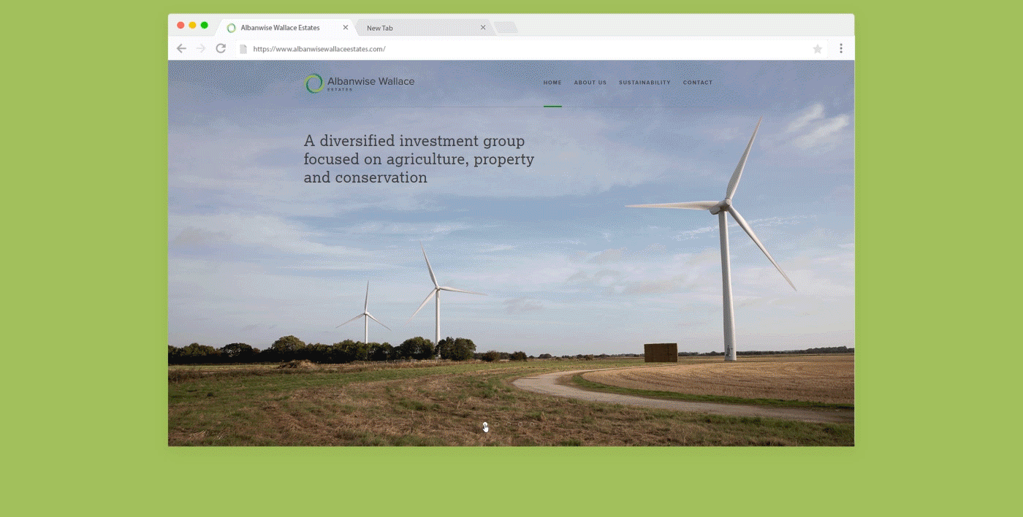This screenshot has width=1023, height=517.
Task: Open the Contact page link
Action: [x=697, y=83]
